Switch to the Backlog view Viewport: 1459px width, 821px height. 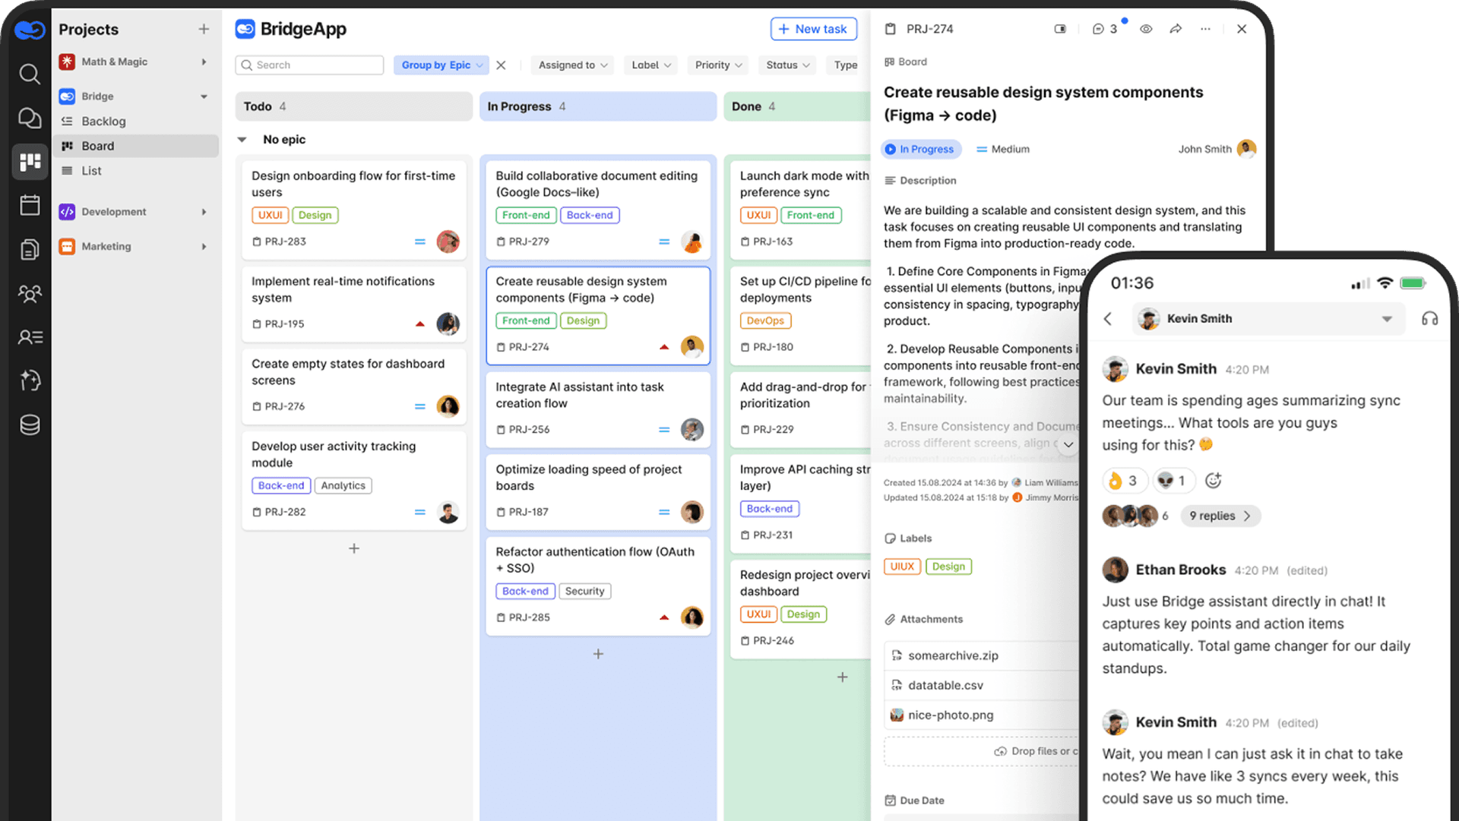pyautogui.click(x=103, y=122)
